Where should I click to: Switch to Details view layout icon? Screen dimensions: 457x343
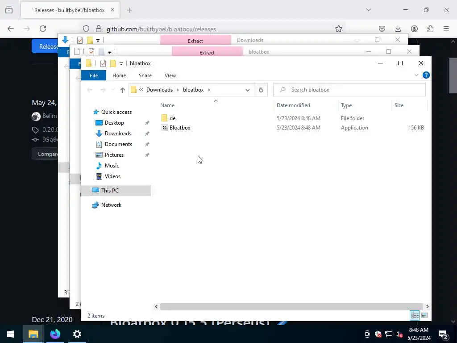pos(415,315)
